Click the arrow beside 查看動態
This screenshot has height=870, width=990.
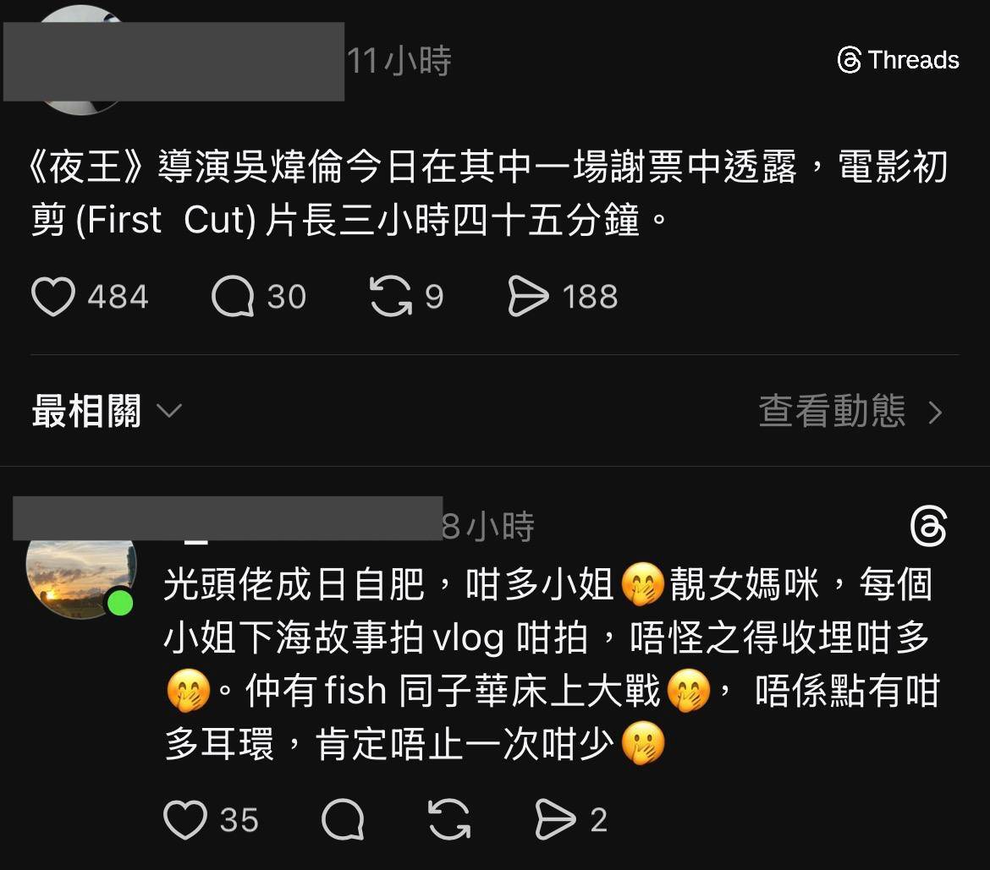pyautogui.click(x=935, y=413)
